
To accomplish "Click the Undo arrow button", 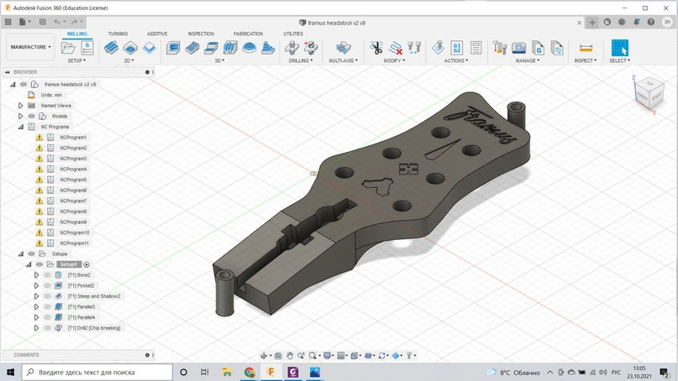I will pos(57,22).
